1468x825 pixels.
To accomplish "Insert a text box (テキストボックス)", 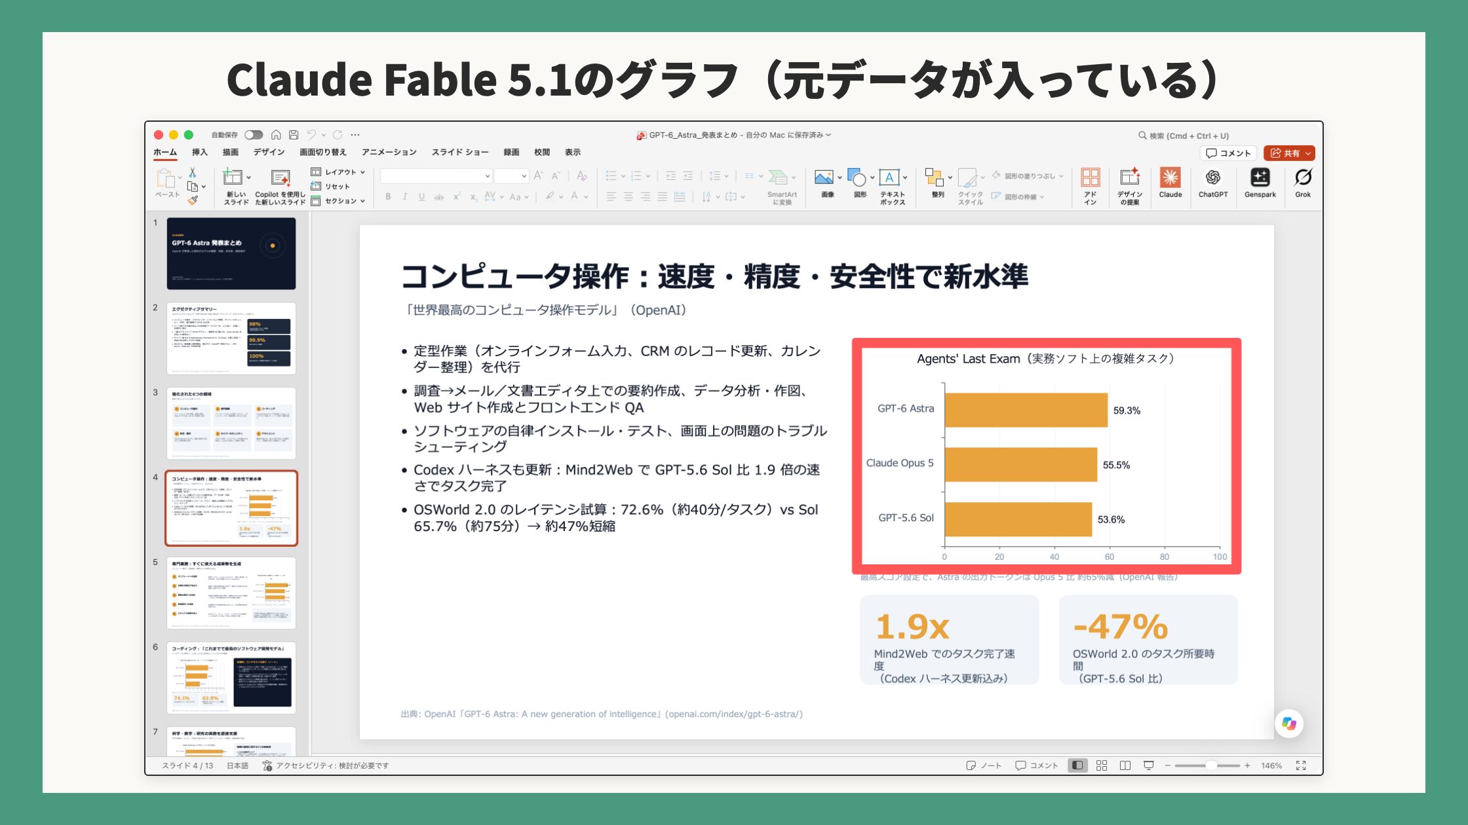I will 892,186.
